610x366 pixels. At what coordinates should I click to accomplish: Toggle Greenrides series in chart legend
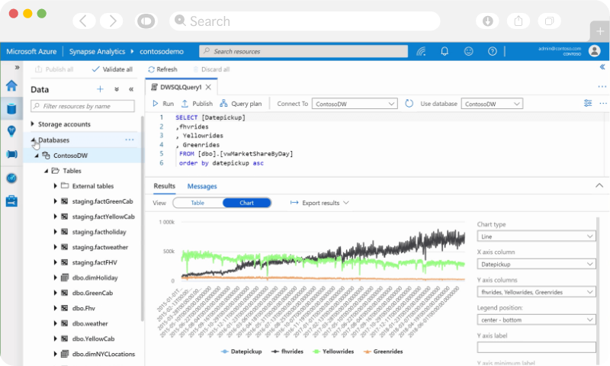click(384, 352)
